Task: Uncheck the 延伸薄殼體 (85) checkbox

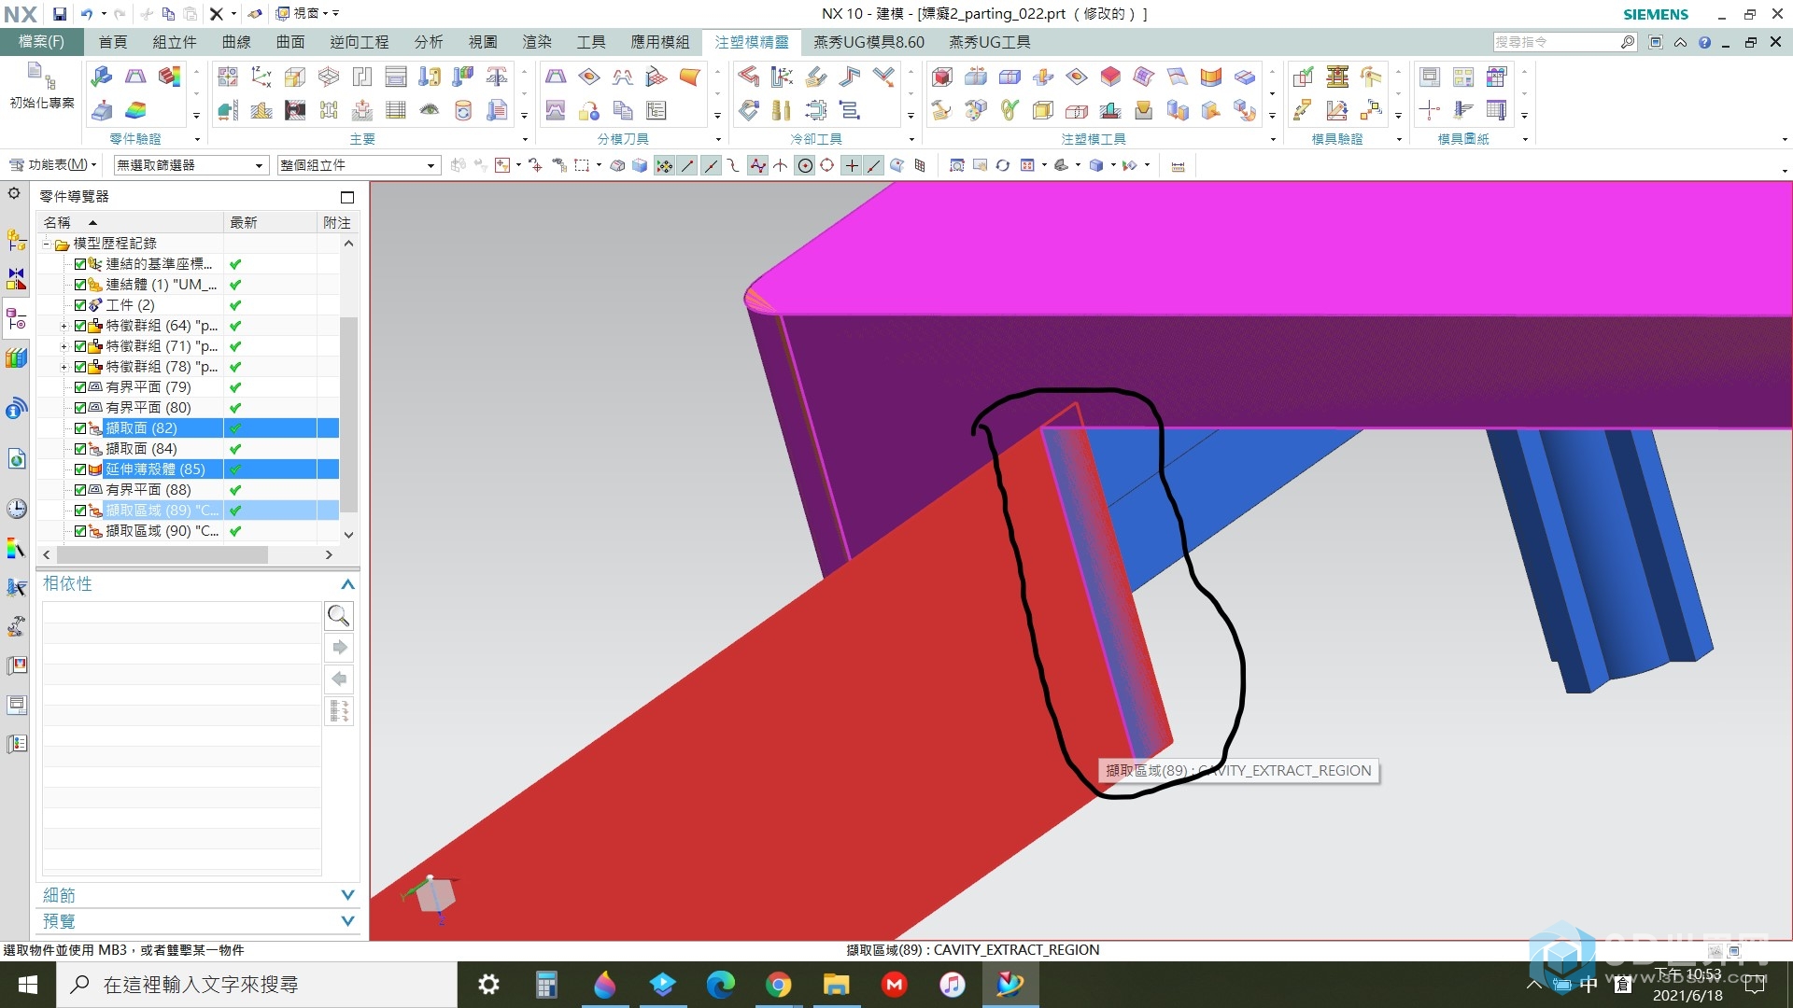Action: pos(80,469)
